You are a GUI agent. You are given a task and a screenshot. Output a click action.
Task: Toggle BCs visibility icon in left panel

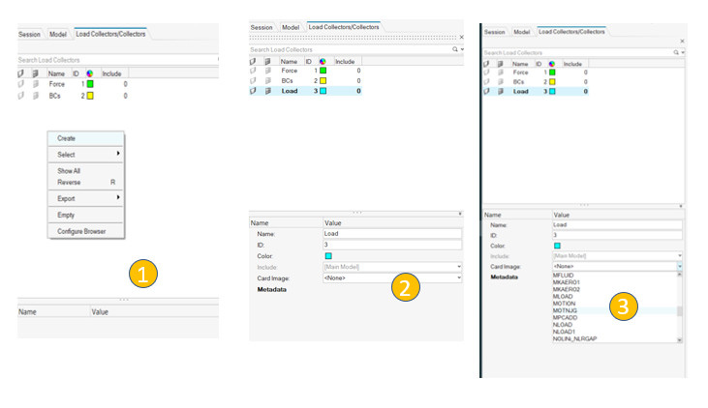20,96
